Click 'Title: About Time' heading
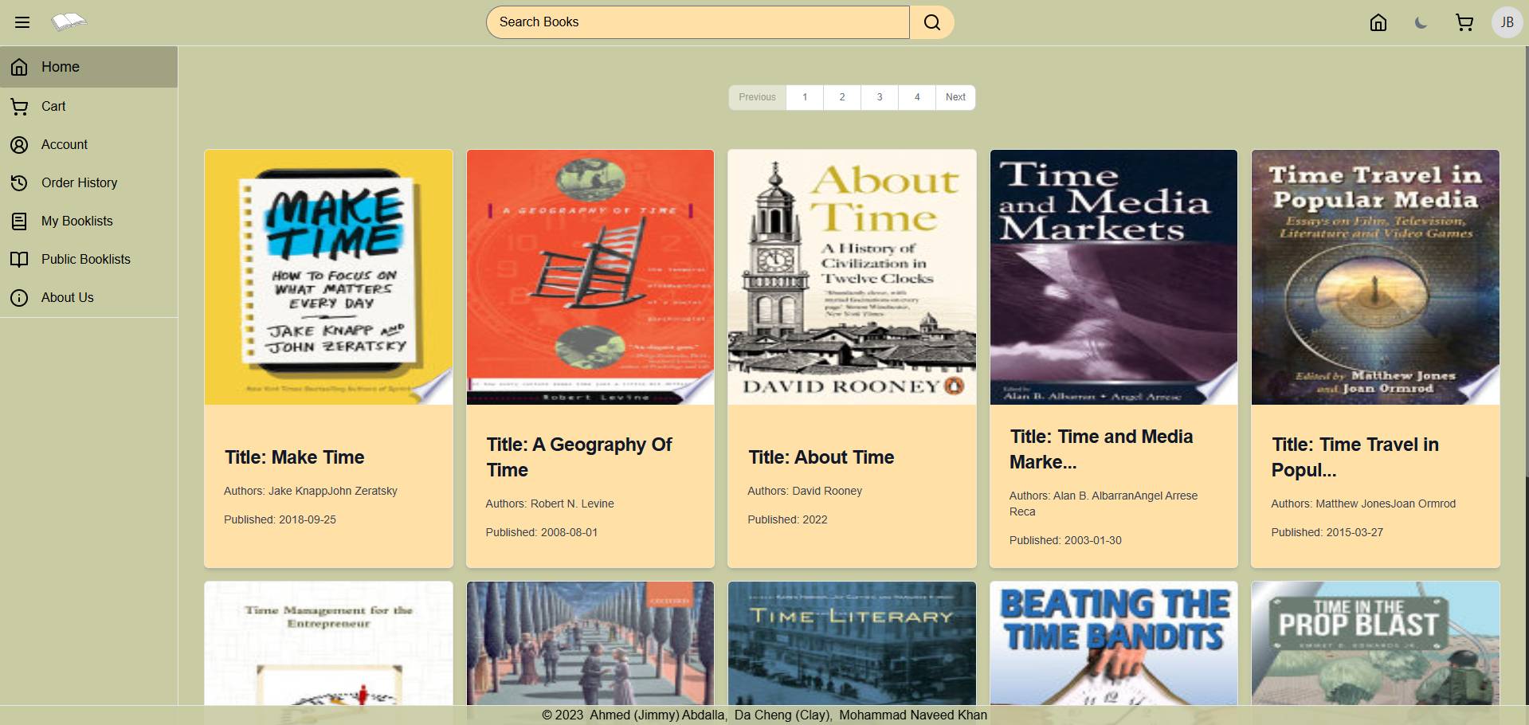Viewport: 1529px width, 725px height. [821, 457]
